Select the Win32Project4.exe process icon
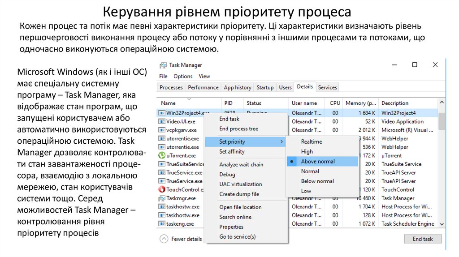Image resolution: width=459 pixels, height=257 pixels. tap(161, 113)
